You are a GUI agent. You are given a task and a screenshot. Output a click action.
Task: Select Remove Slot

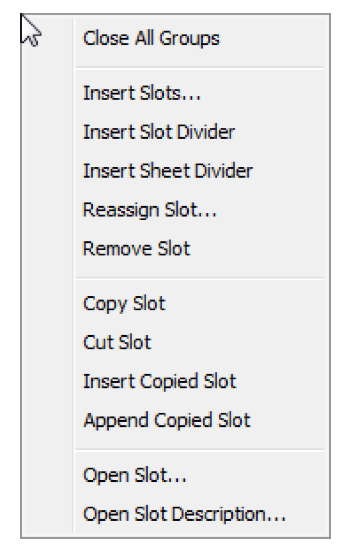pyautogui.click(x=175, y=249)
